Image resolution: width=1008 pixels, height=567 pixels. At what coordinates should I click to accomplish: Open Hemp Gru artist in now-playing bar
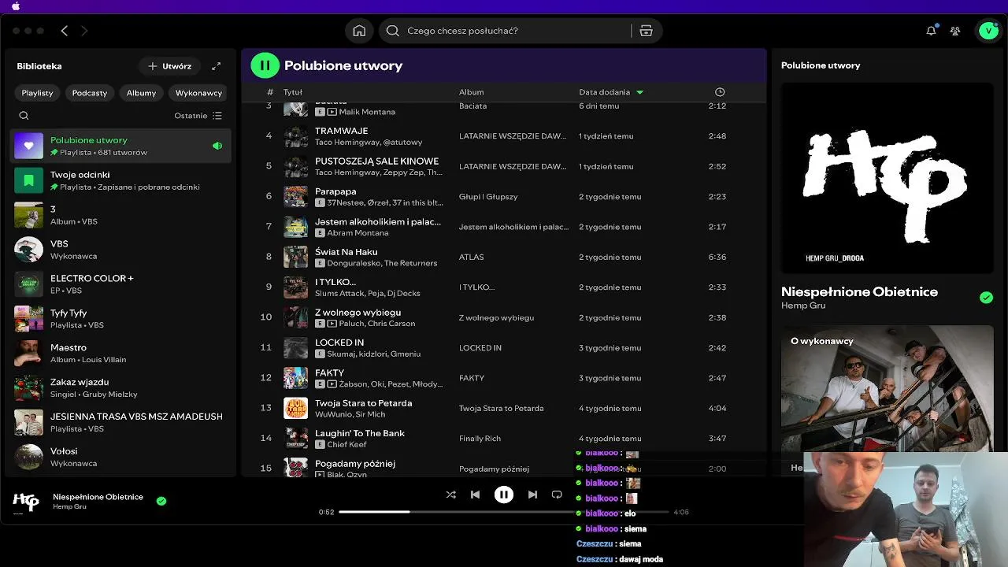[69, 506]
